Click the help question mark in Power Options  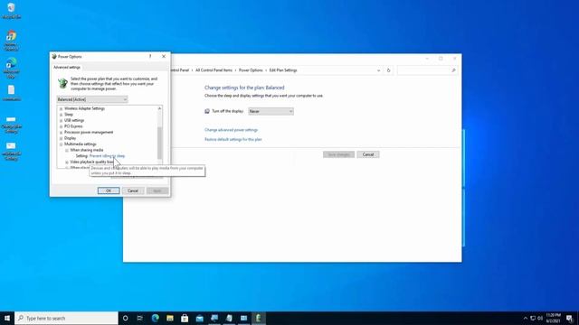pos(150,56)
